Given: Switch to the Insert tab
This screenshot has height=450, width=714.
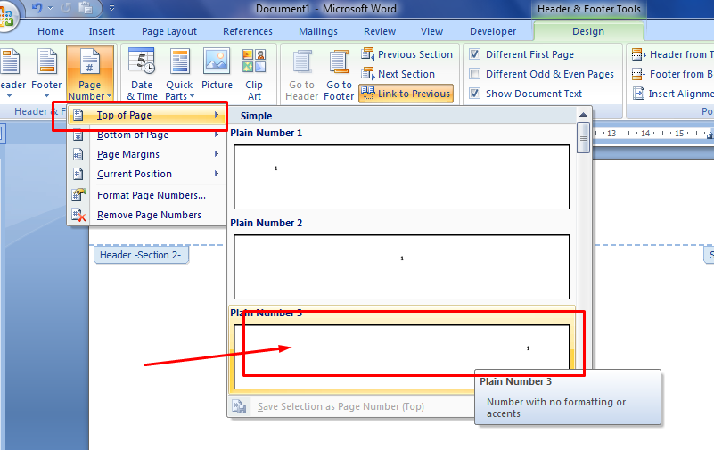Looking at the screenshot, I should (x=102, y=31).
